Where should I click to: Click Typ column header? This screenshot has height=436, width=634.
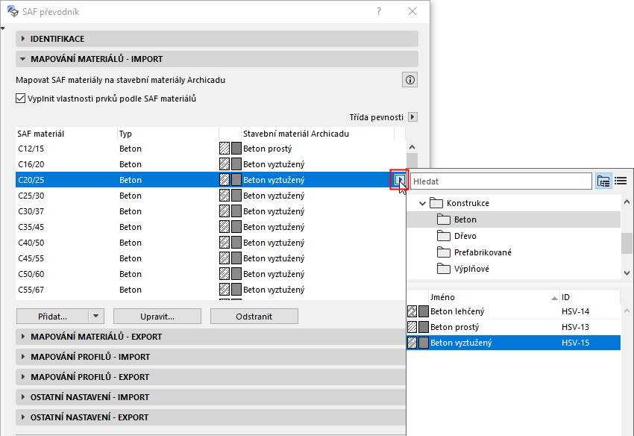coord(168,134)
